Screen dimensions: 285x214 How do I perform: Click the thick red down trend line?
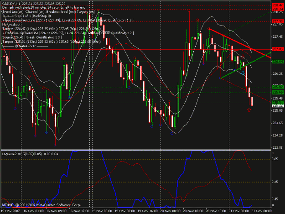pyautogui.click(x=240, y=43)
